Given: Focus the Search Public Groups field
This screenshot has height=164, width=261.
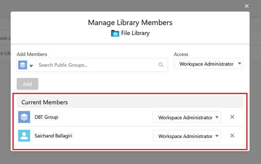Looking at the screenshot, I should (x=96, y=65).
